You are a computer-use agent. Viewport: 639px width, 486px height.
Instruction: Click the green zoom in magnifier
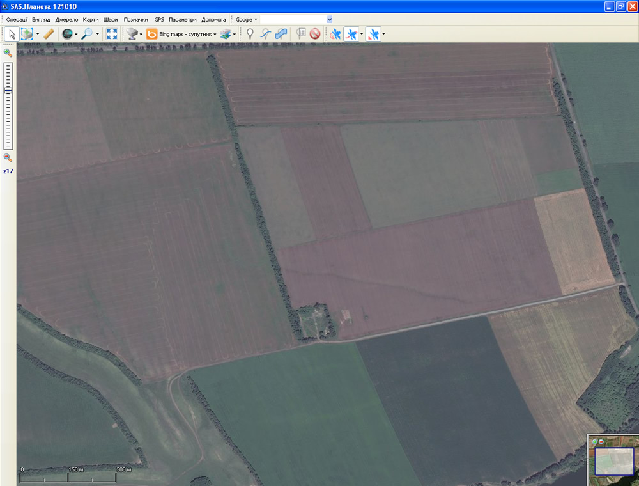click(8, 53)
